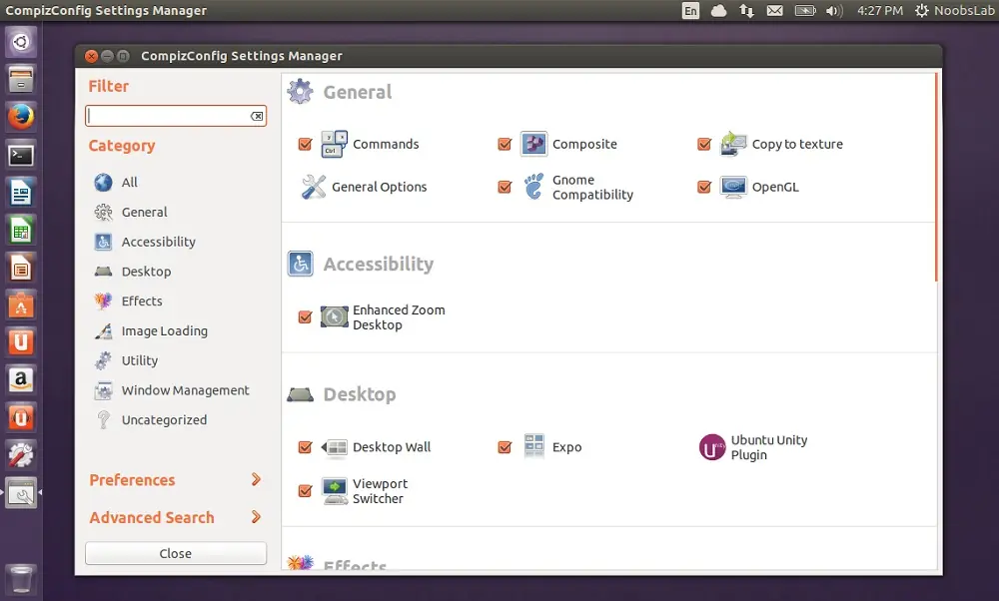
Task: Select the Window Management category label
Action: pos(186,390)
